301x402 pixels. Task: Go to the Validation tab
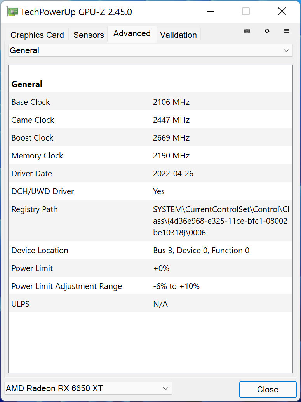178,35
